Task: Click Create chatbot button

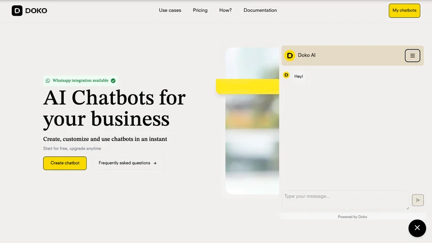Action: coord(65,163)
